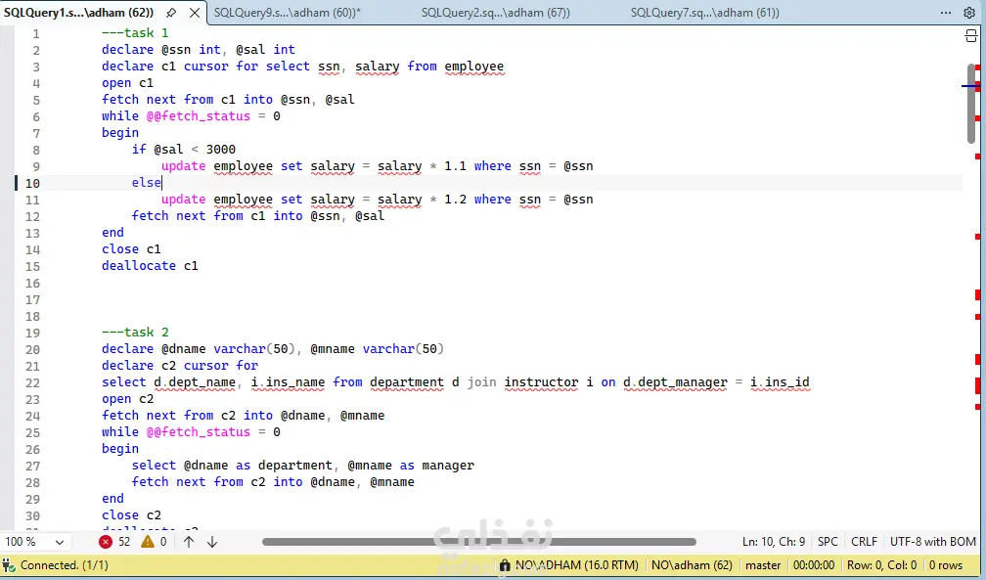Click the ---task 2 comment

pos(135,333)
